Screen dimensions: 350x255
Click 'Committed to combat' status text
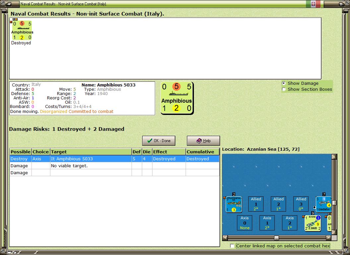coord(91,111)
